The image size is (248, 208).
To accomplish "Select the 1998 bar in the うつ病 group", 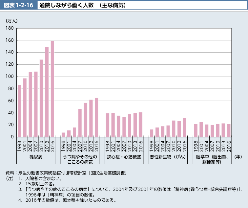I will [63, 135].
